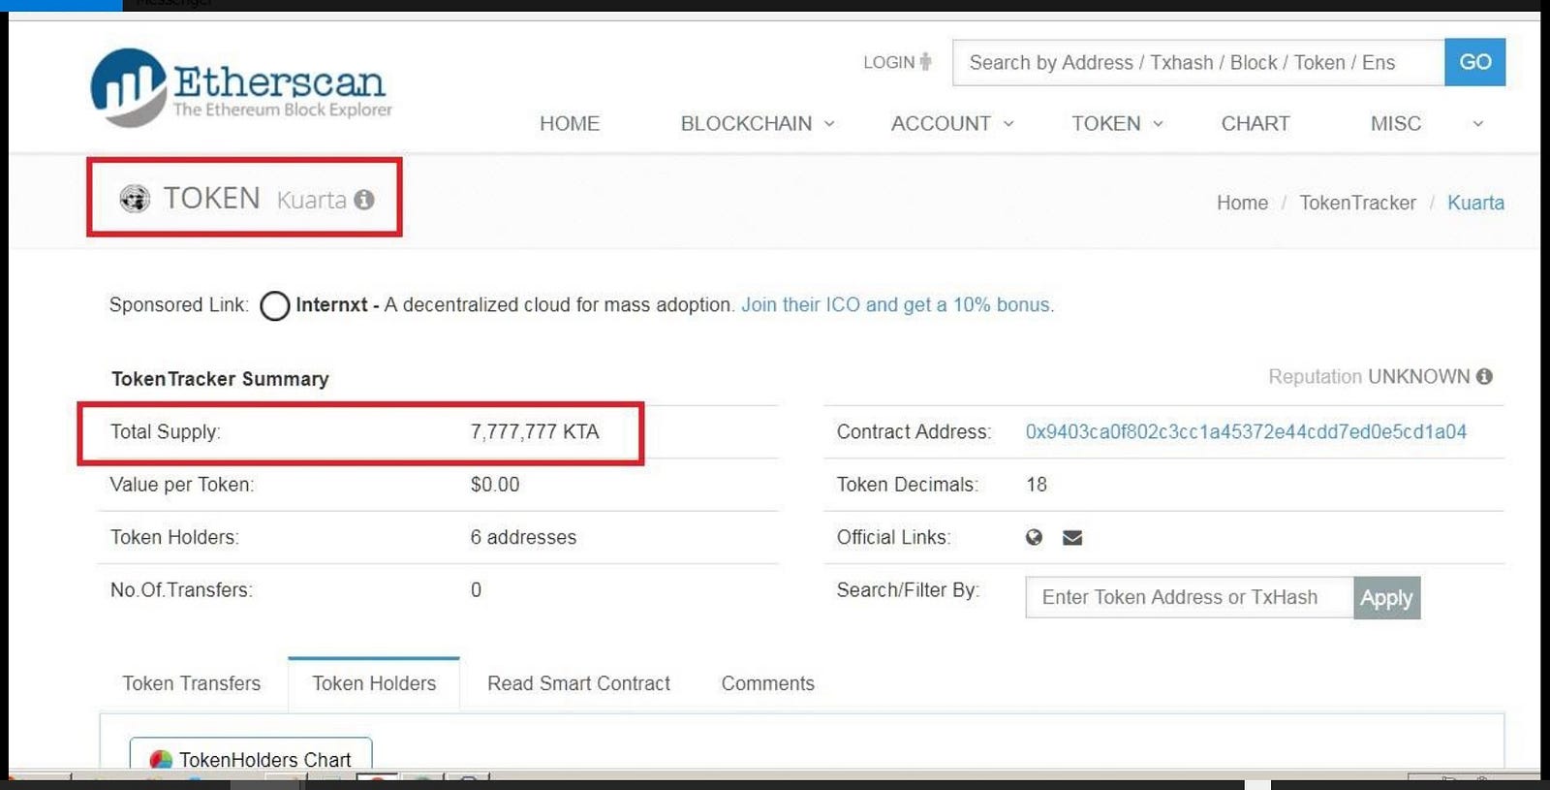1550x790 pixels.
Task: Open the globe website icon in Official Links
Action: [1035, 537]
